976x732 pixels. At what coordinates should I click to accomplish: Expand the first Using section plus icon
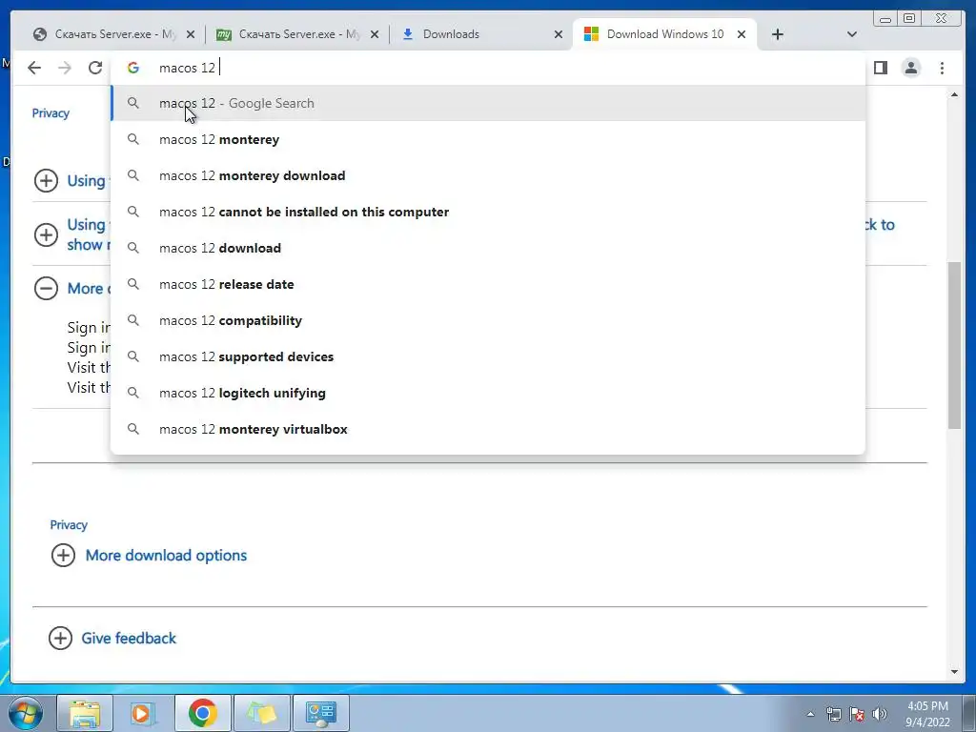46,180
